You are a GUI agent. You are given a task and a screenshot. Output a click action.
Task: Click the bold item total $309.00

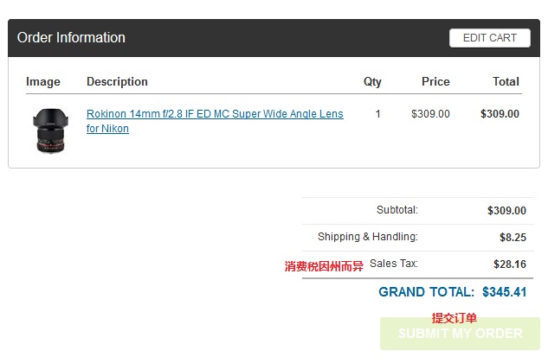[500, 114]
